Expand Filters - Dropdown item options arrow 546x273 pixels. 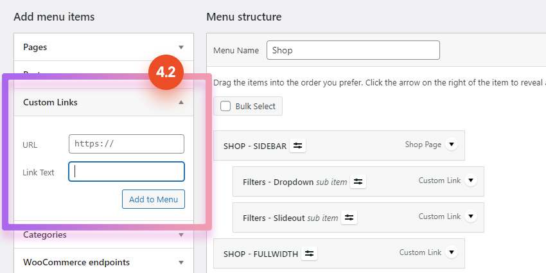point(471,180)
